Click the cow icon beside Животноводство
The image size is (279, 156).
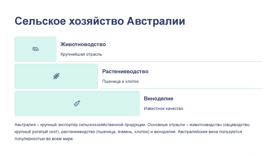coord(35,49)
